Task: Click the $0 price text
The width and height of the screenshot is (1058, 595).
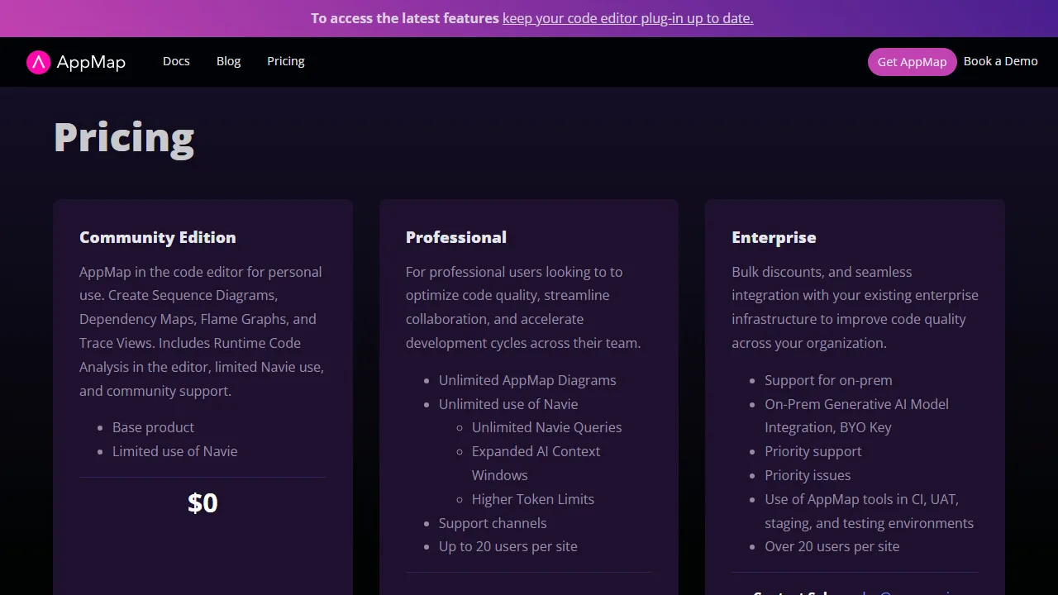Action: 203,503
